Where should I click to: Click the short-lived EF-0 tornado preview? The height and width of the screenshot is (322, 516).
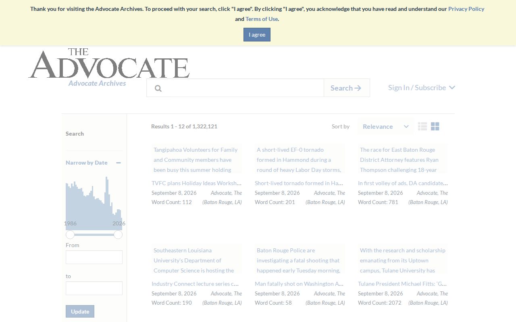pyautogui.click(x=300, y=159)
